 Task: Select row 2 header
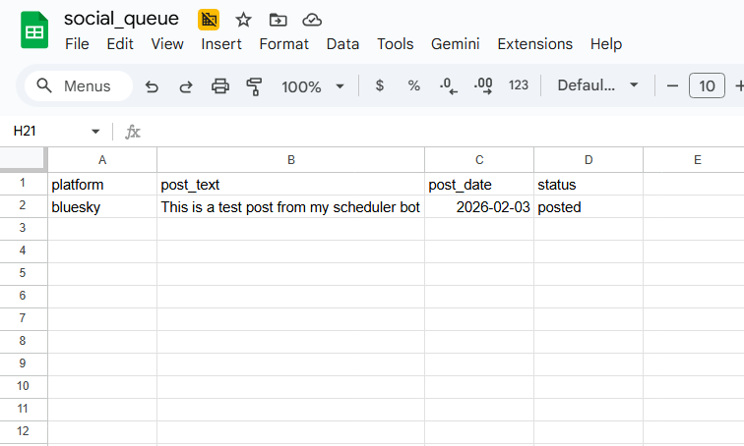tap(23, 206)
